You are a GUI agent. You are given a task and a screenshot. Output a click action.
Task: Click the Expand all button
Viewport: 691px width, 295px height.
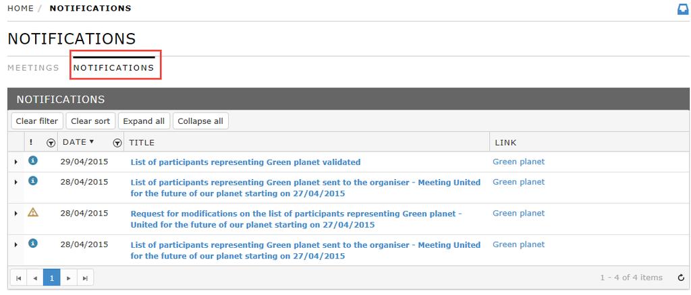[x=144, y=121]
